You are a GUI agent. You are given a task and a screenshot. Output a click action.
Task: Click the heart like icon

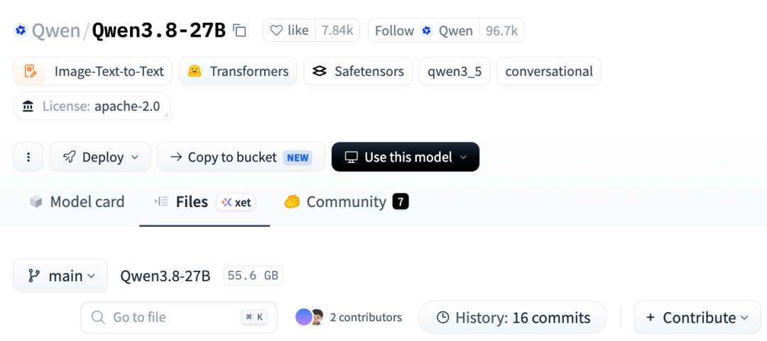(276, 30)
